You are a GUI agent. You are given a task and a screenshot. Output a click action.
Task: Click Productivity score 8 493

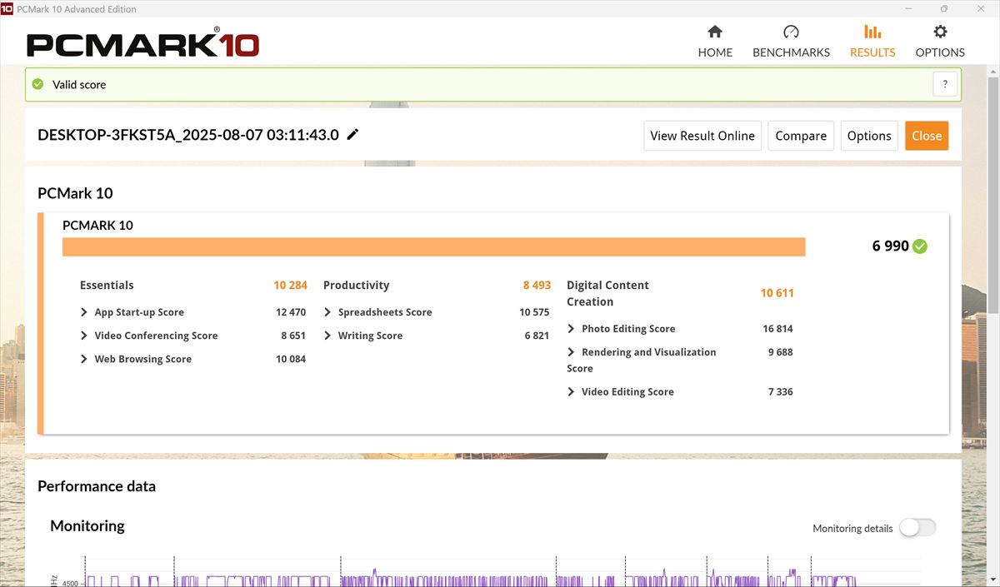537,285
